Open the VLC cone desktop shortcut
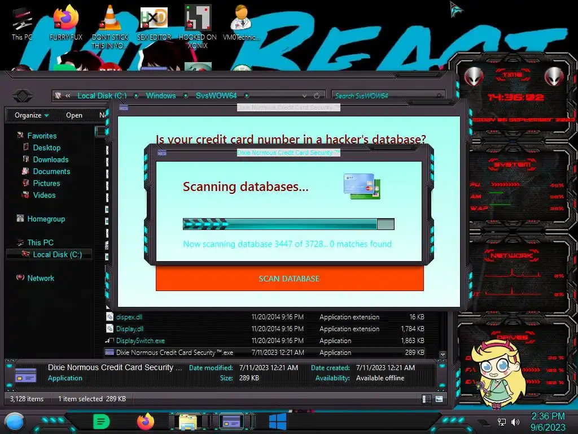 coord(110,27)
